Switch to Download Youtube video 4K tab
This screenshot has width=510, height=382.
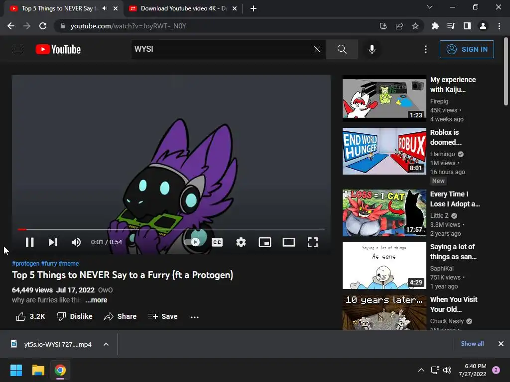coord(184,8)
